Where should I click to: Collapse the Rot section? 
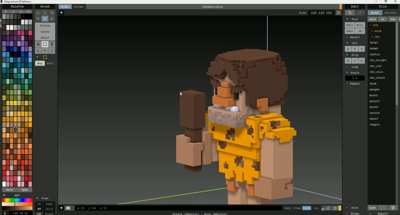coord(347,43)
